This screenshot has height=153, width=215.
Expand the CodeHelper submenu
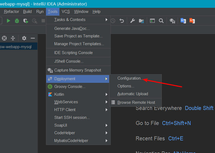78,133
